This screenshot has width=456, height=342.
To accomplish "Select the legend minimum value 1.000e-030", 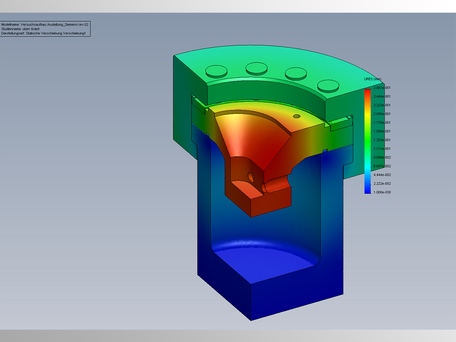I will (382, 192).
